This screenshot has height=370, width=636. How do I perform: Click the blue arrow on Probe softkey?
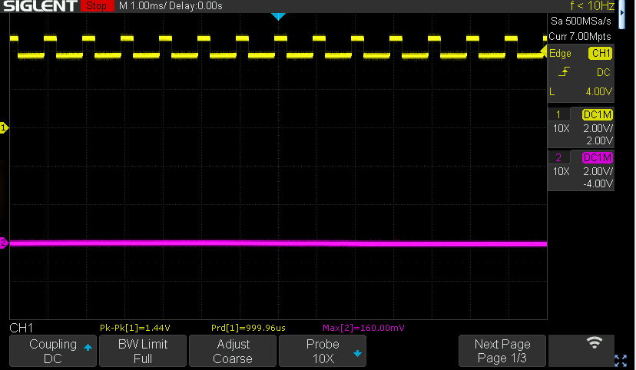point(357,354)
